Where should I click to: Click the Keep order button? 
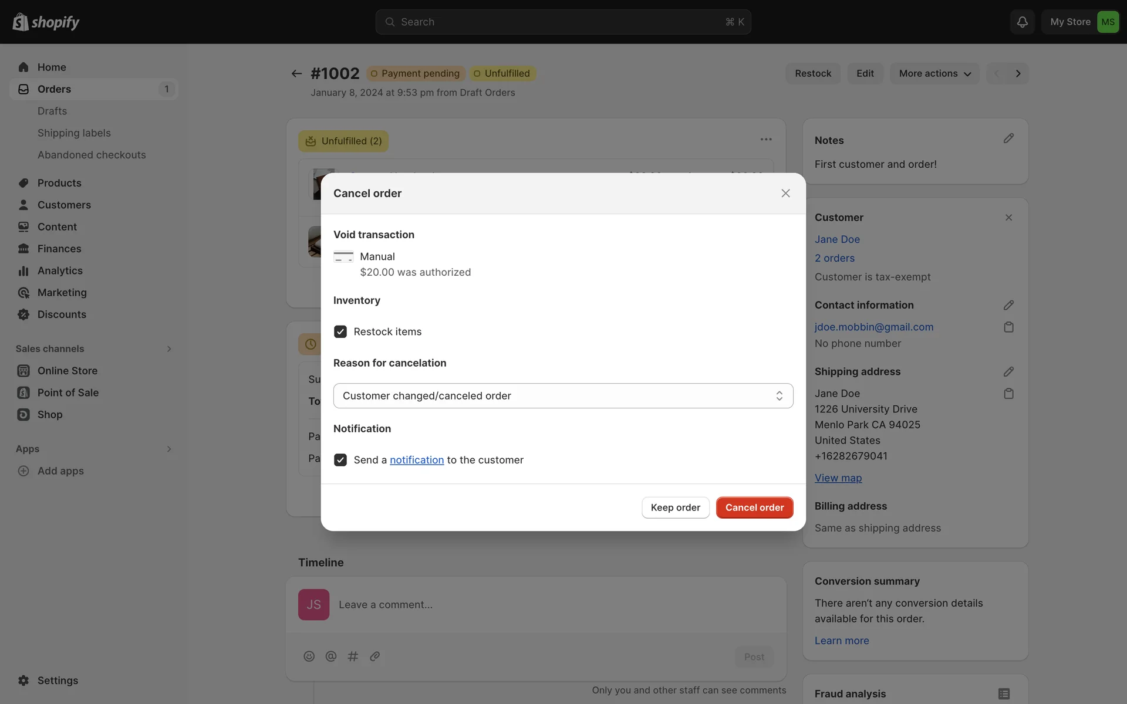click(x=675, y=507)
